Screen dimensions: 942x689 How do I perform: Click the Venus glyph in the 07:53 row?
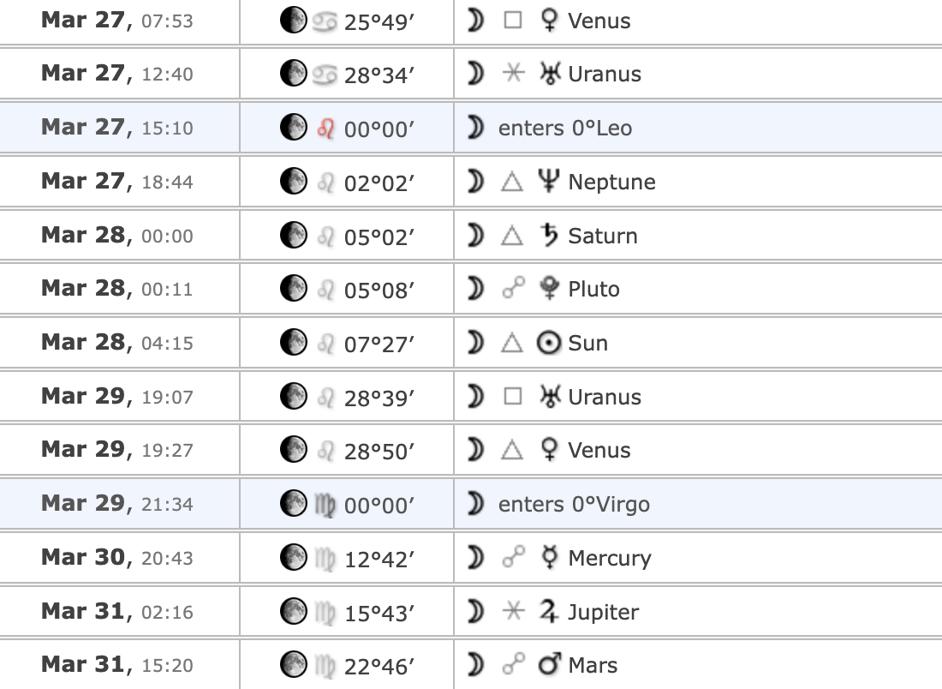click(549, 21)
